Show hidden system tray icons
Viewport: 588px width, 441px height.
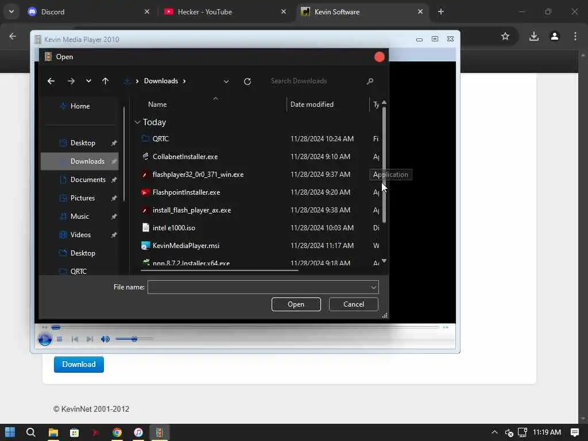[494, 432]
